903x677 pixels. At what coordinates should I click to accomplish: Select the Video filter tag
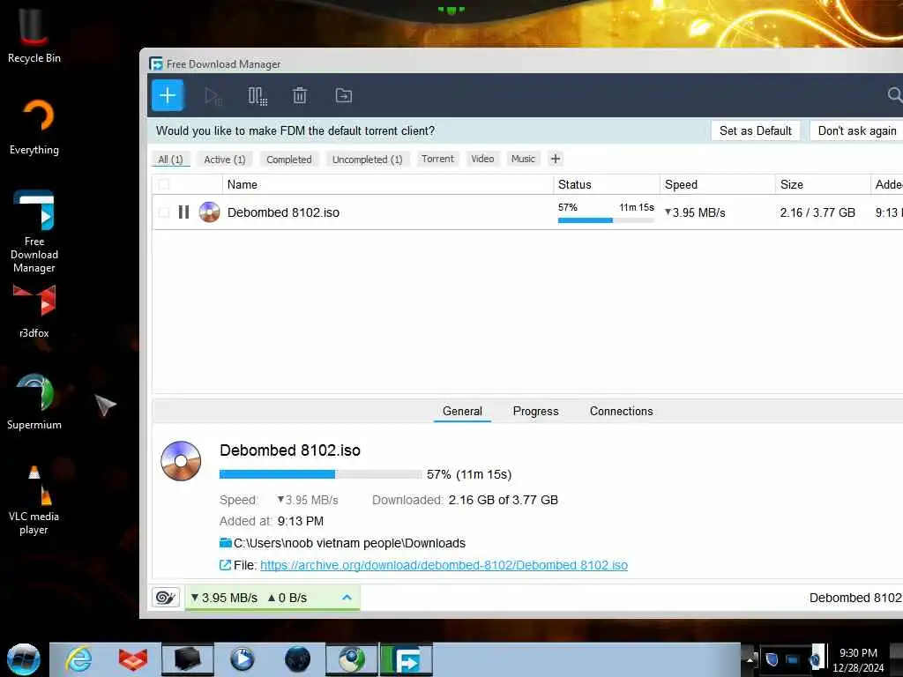[x=482, y=159]
